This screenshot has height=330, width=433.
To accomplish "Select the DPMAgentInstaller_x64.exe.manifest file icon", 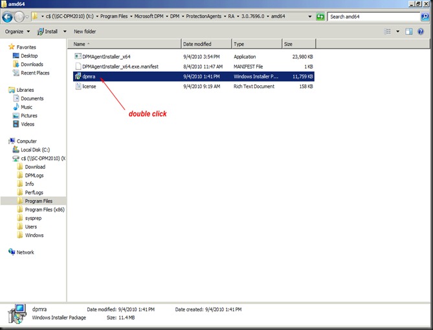I will pyautogui.click(x=78, y=66).
